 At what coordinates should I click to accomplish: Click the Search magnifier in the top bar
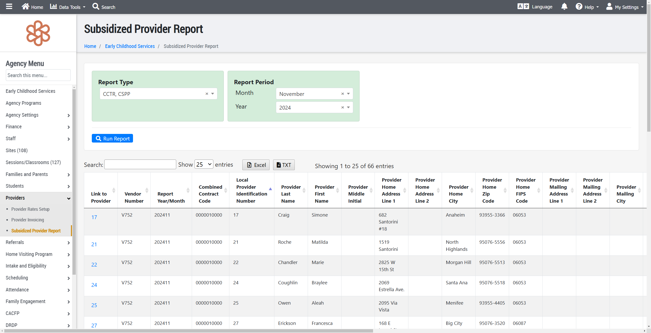96,7
